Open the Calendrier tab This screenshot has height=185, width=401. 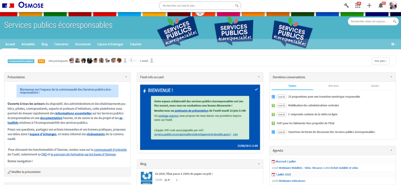61,44
